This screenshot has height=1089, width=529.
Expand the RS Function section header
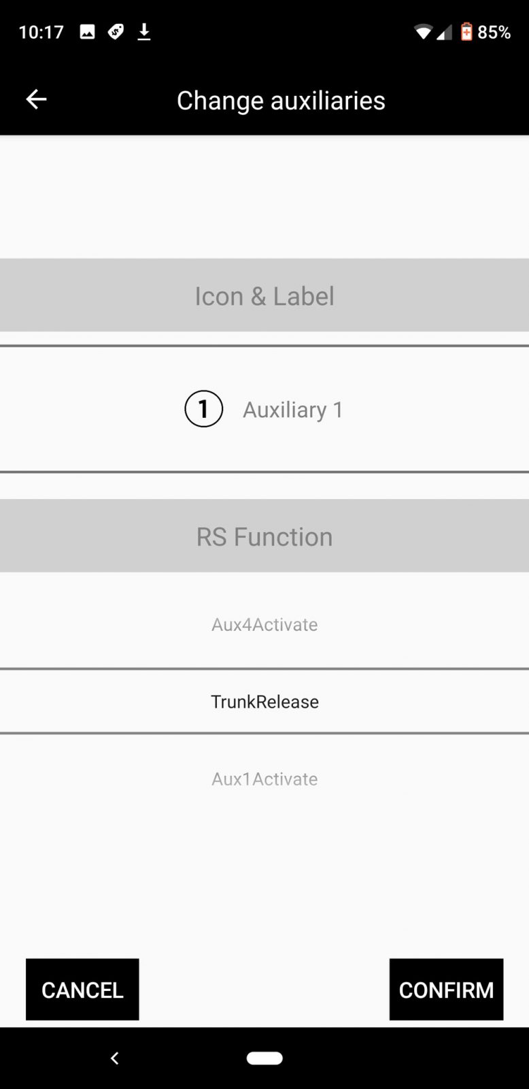point(264,536)
